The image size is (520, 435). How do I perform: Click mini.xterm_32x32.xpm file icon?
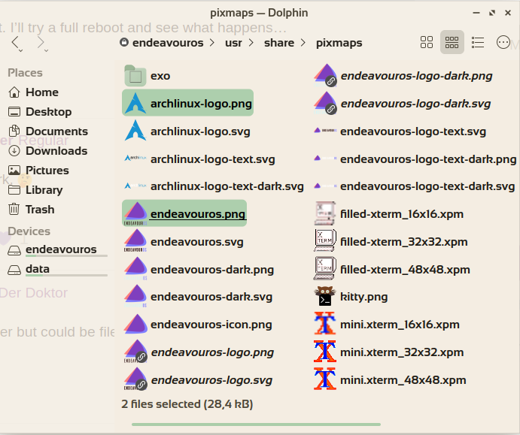324,352
